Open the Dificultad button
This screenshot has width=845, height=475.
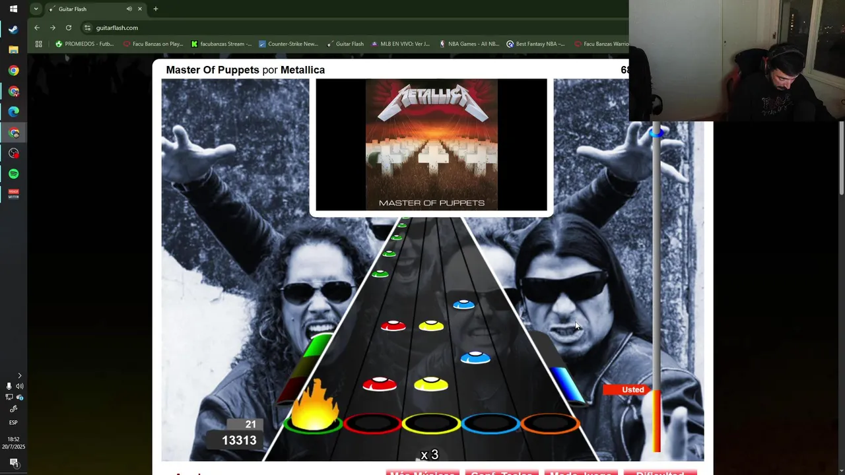pos(660,473)
